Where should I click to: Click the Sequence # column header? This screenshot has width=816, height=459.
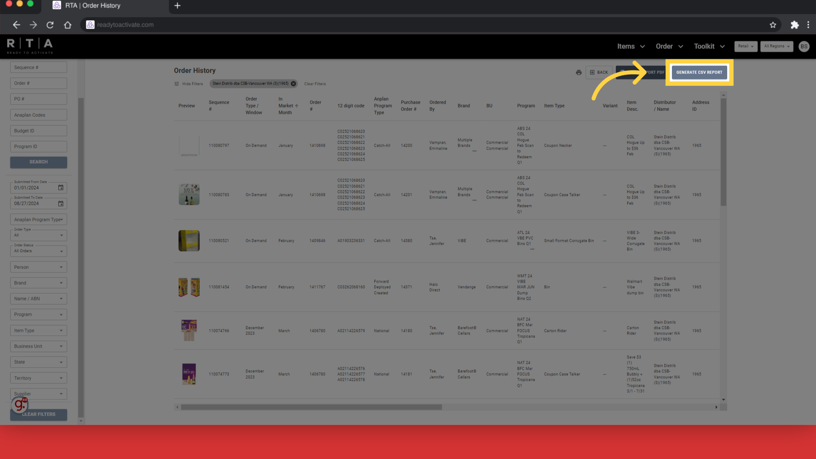point(219,106)
